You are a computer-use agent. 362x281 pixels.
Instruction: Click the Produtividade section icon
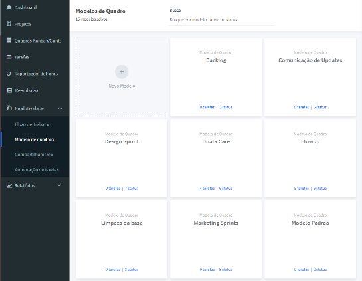(9, 108)
